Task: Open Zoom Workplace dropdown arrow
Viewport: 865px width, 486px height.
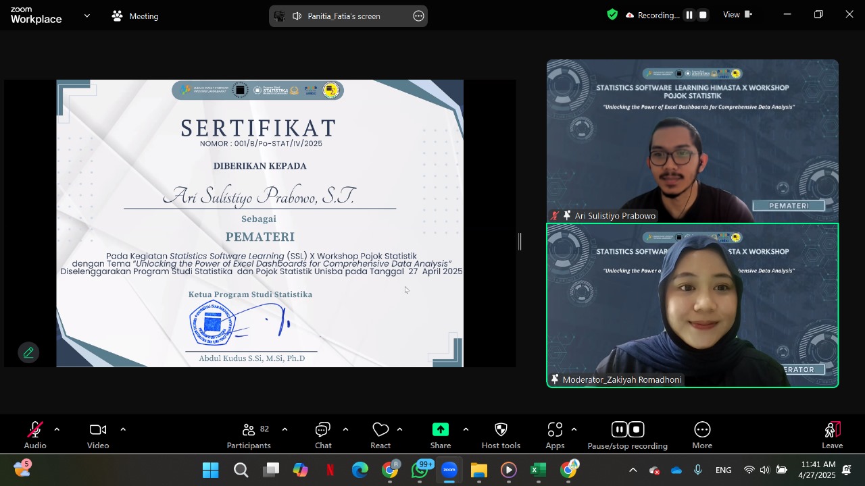Action: [86, 16]
